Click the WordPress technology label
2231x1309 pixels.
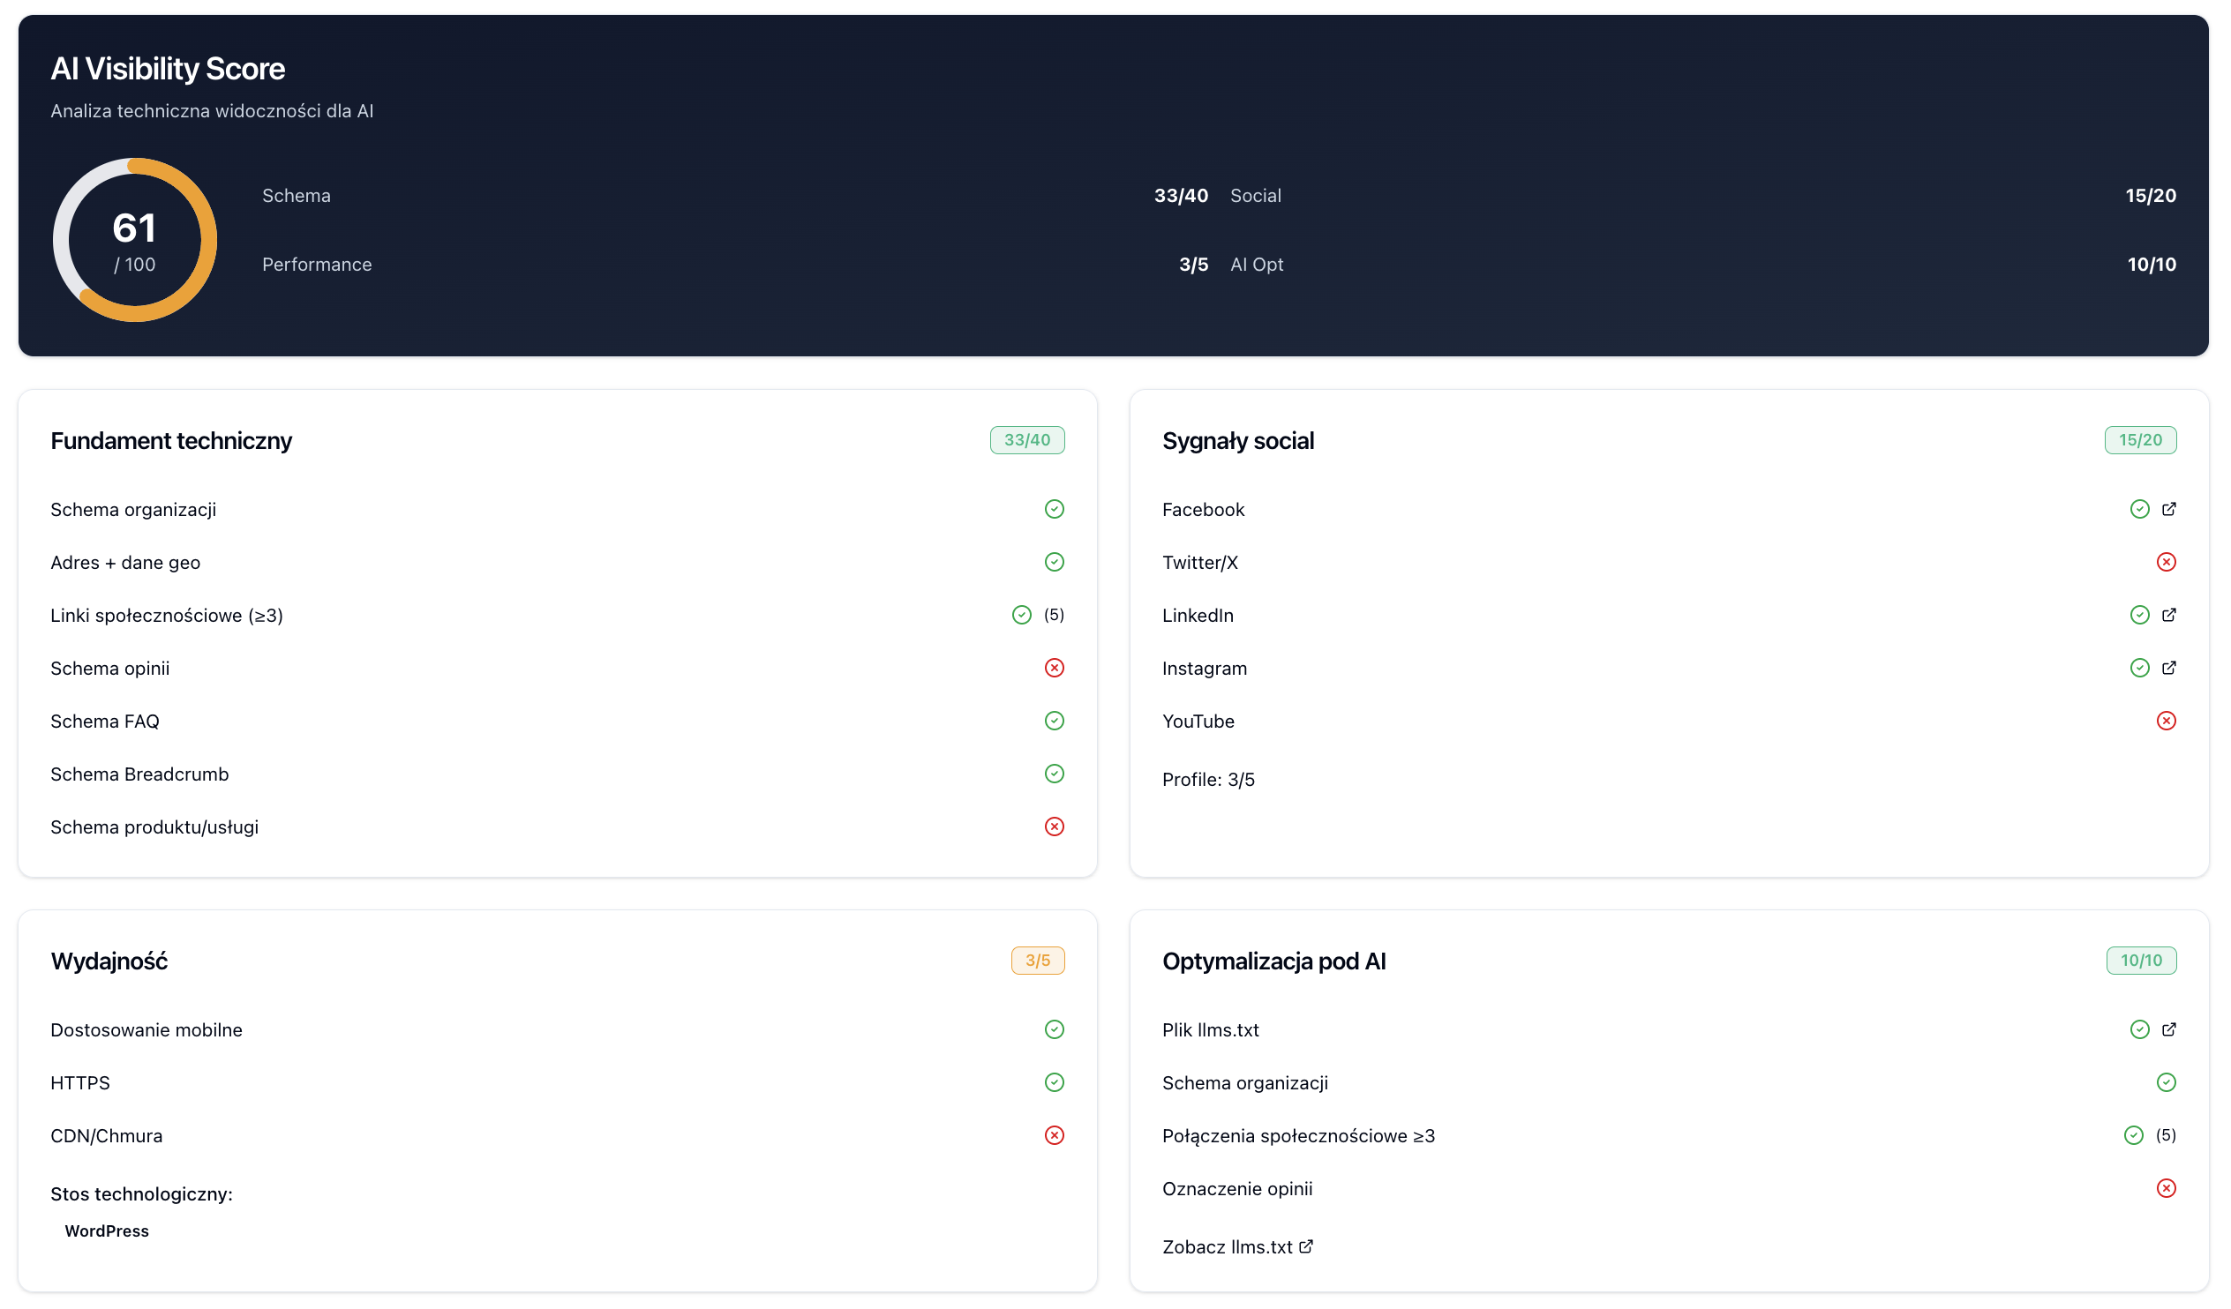106,1230
